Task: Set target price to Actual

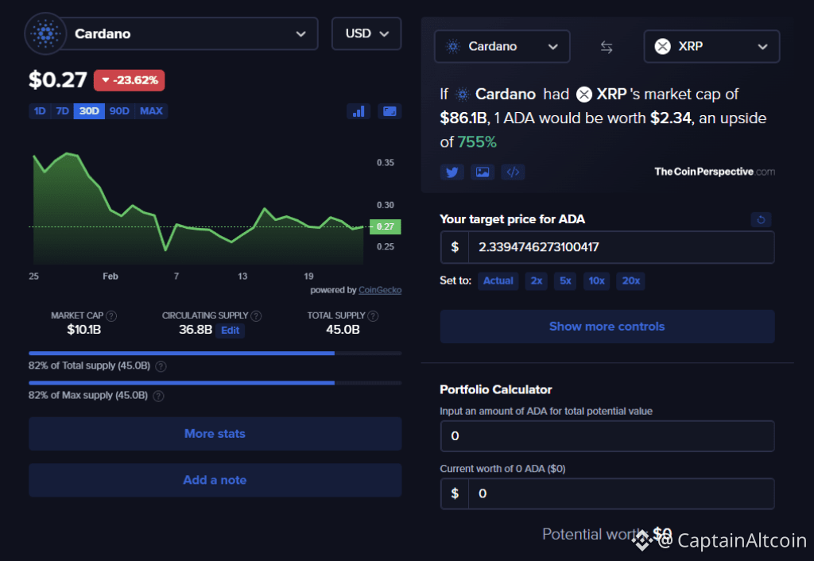Action: click(x=498, y=280)
